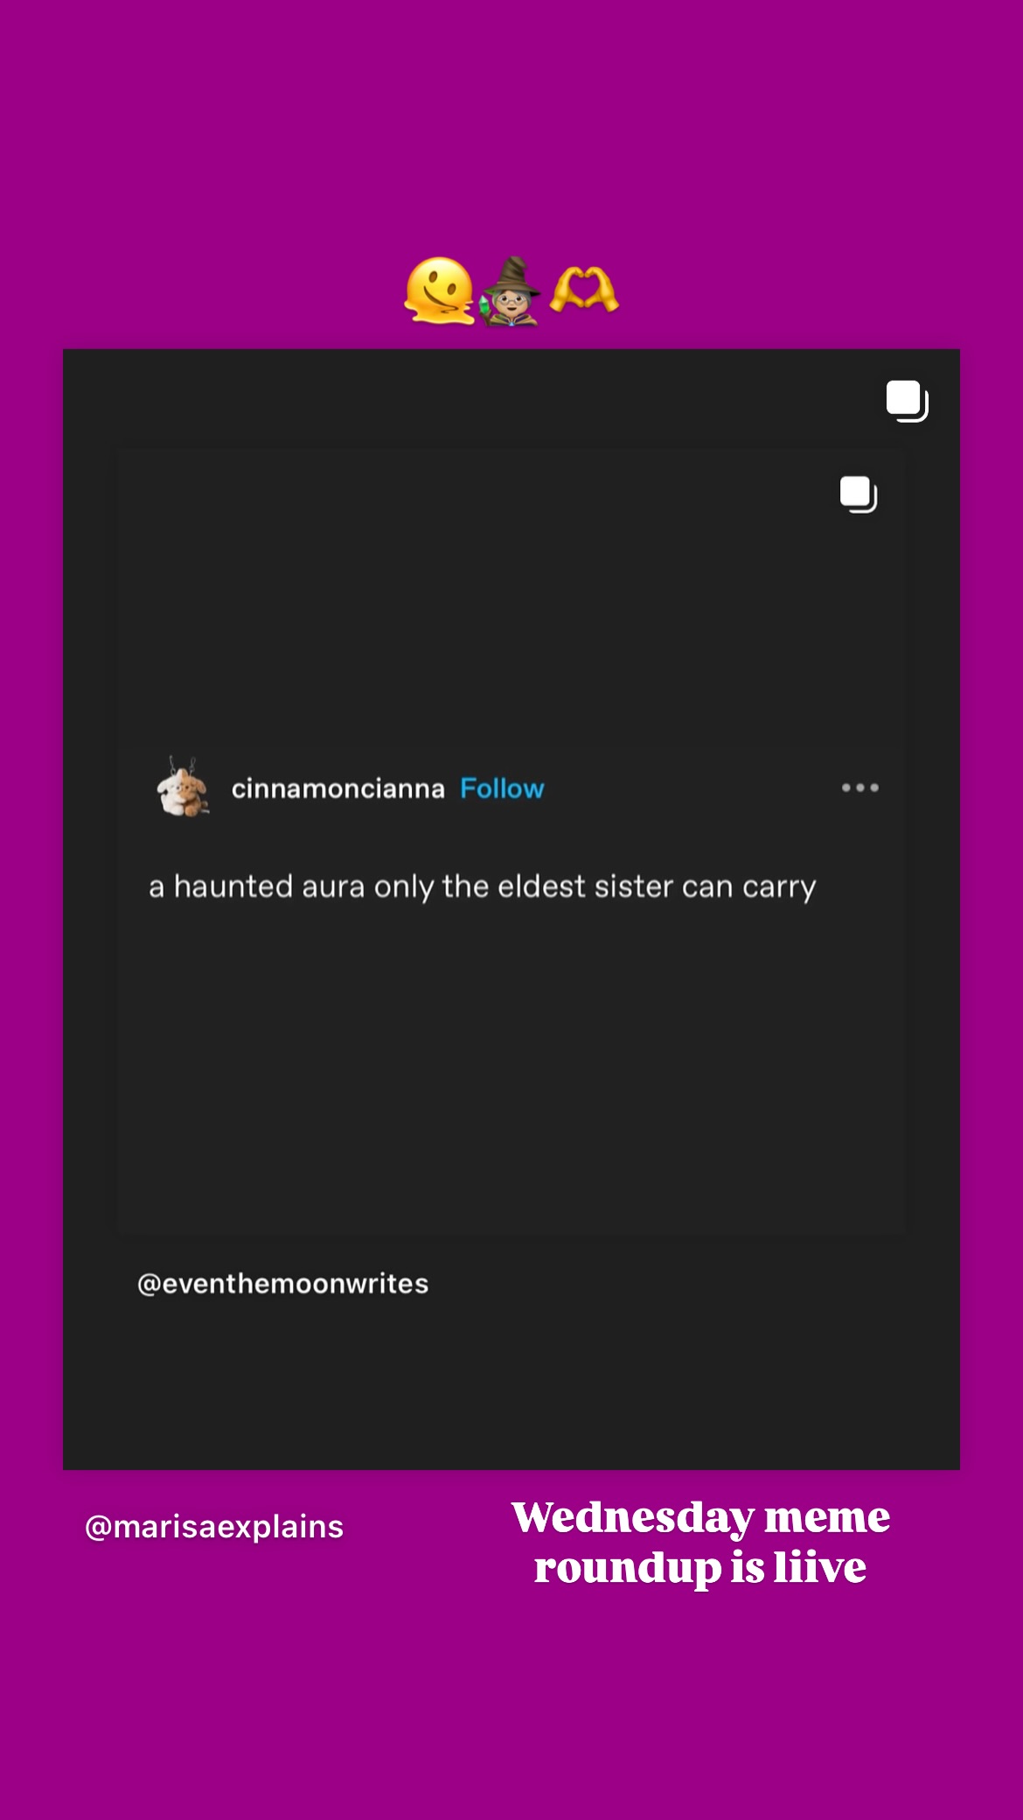Click the inner stacked-posts carousel icon
1023x1820 pixels.
859,494
